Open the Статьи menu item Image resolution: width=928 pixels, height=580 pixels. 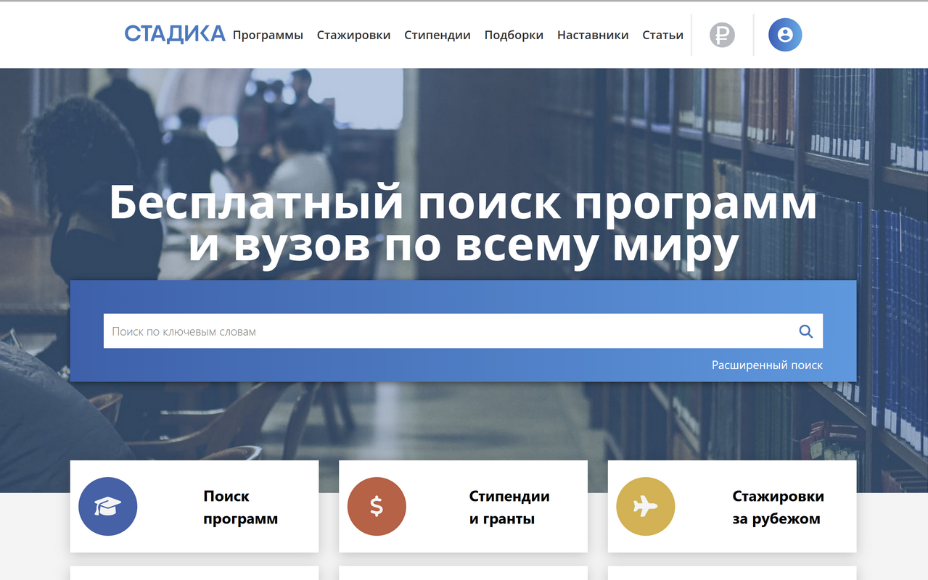point(662,35)
